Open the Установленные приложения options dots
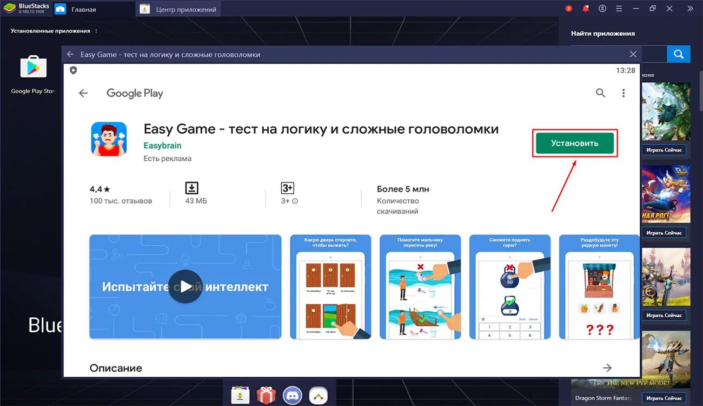The width and height of the screenshot is (703, 406). tap(96, 31)
